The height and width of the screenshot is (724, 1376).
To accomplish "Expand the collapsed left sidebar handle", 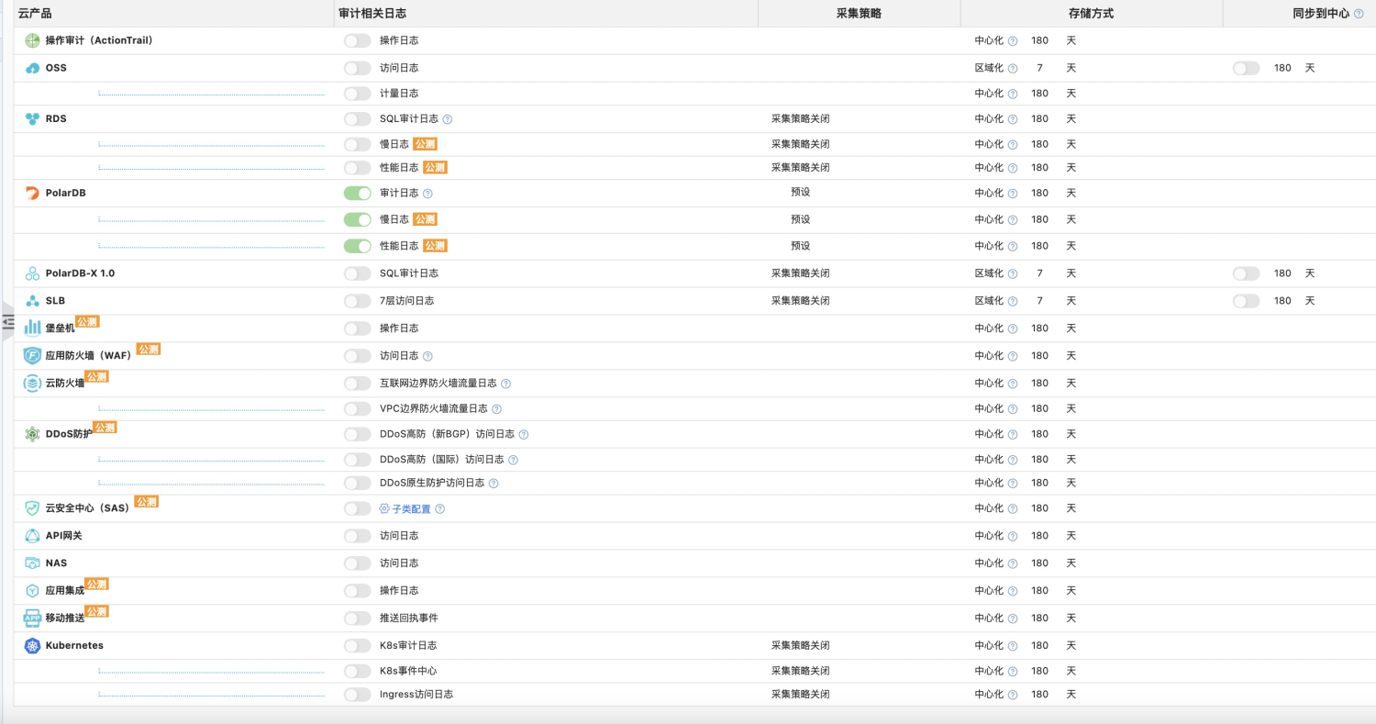I will coord(8,321).
